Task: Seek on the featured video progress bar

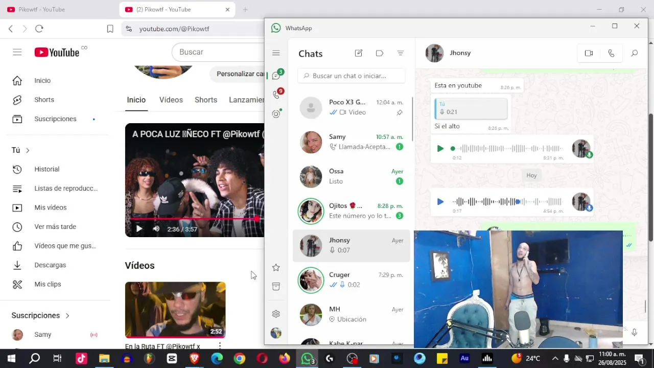Action: pos(195,219)
